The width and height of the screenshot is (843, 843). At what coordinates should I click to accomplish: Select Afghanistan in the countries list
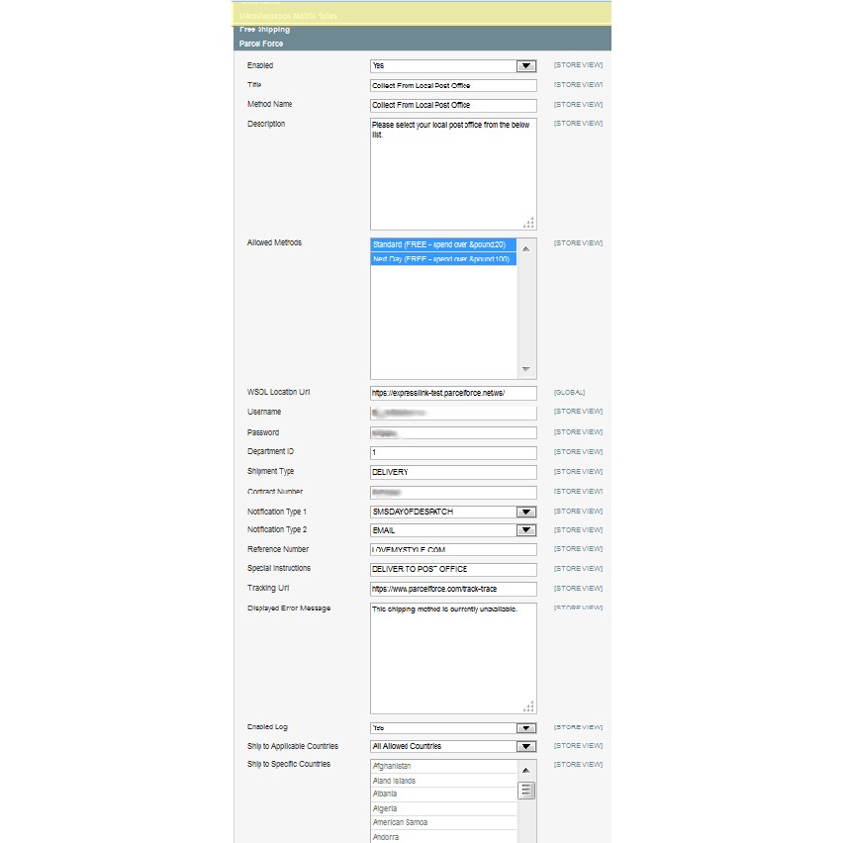coord(443,766)
